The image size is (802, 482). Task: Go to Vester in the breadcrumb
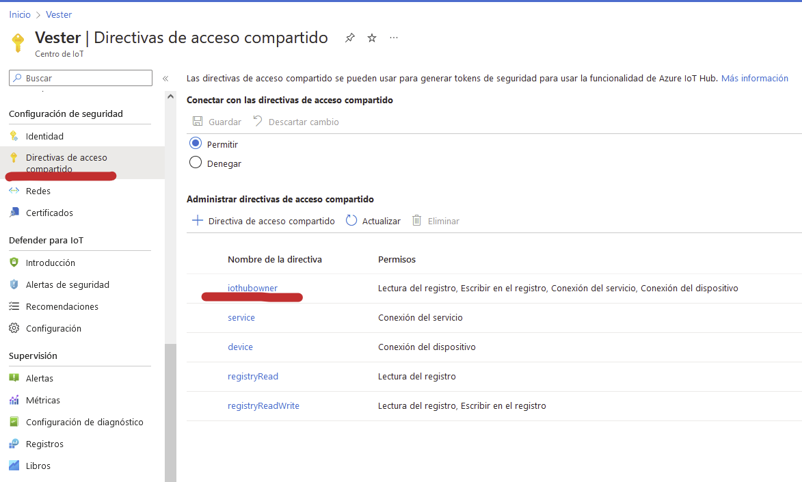coord(59,15)
